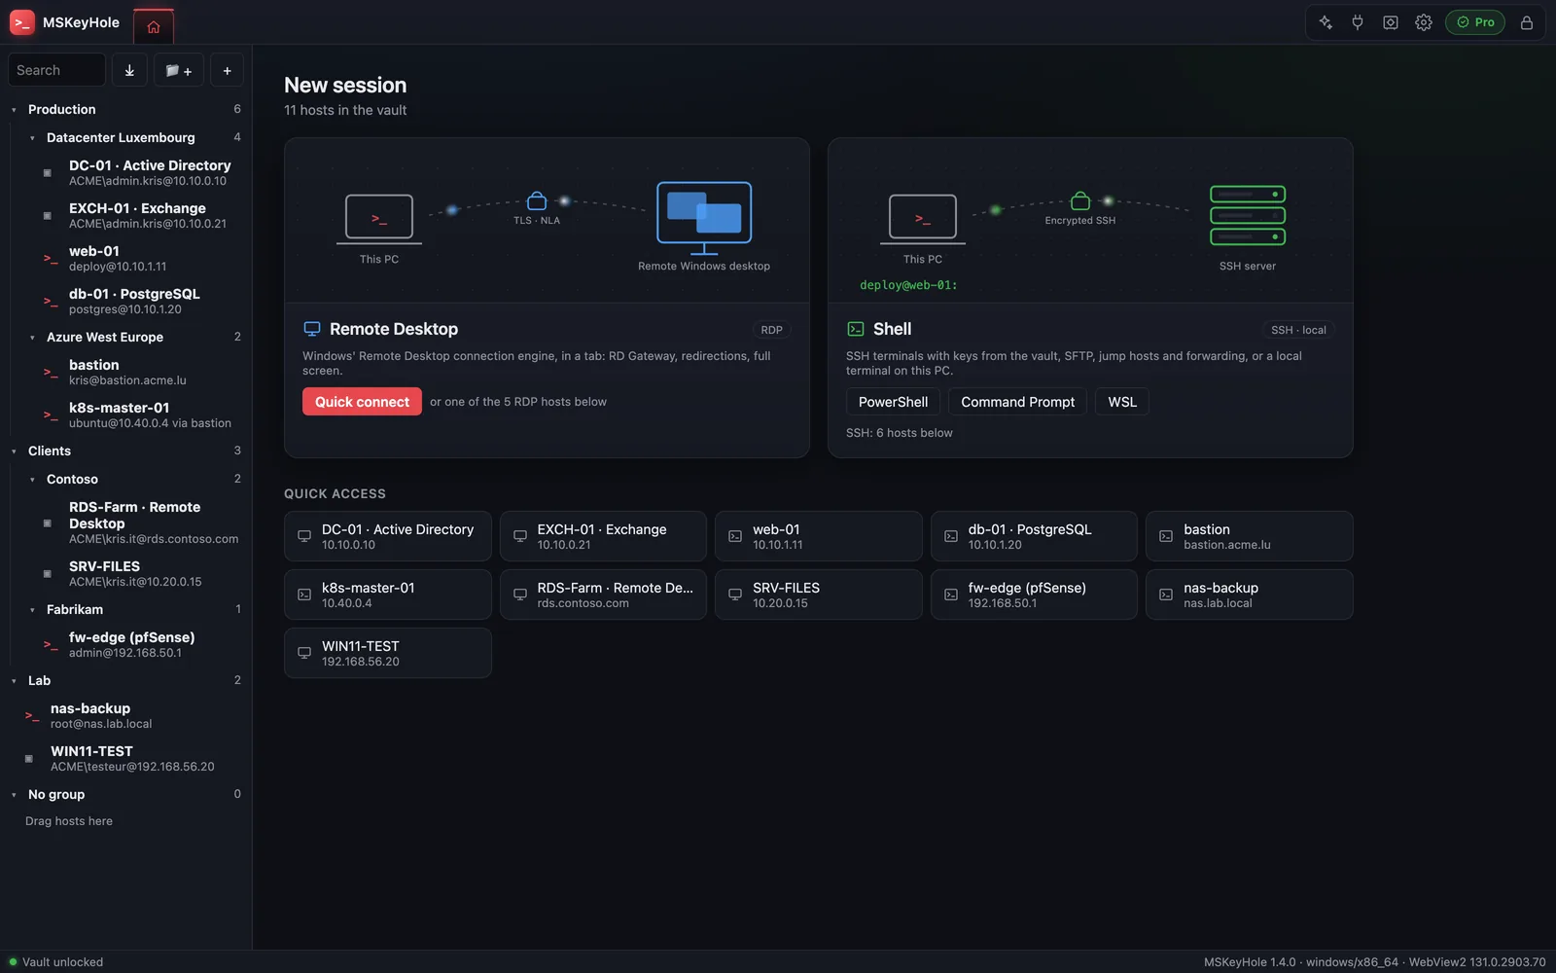Select fw-edge (pfSense) in sidebar
The width and height of the screenshot is (1556, 973).
[x=141, y=645]
